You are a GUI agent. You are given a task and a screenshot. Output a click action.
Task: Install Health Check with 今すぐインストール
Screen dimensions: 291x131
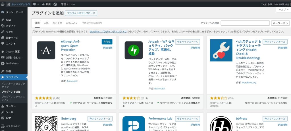coord(275,42)
